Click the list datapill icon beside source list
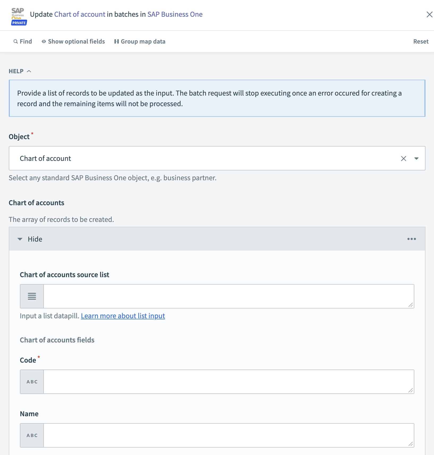The height and width of the screenshot is (455, 434). [32, 296]
